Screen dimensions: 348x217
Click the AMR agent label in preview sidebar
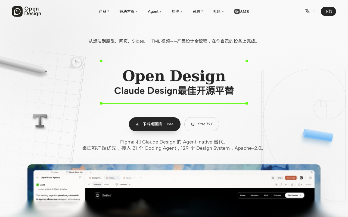[x=41, y=185]
